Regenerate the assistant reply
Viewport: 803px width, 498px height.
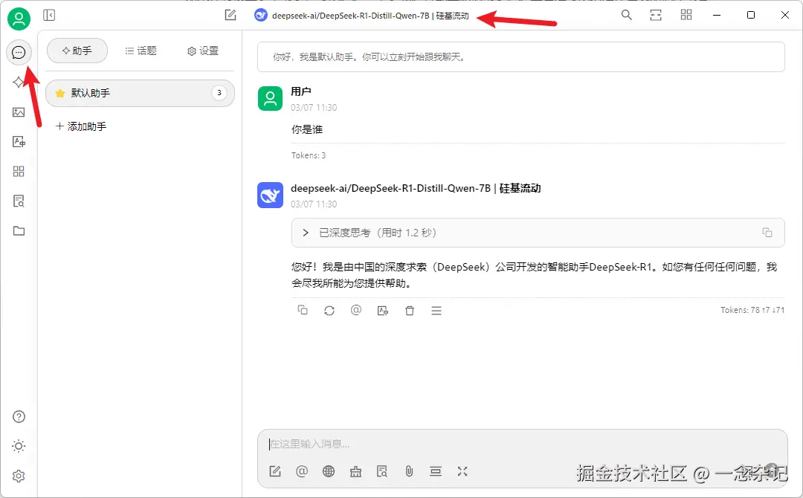tap(329, 310)
